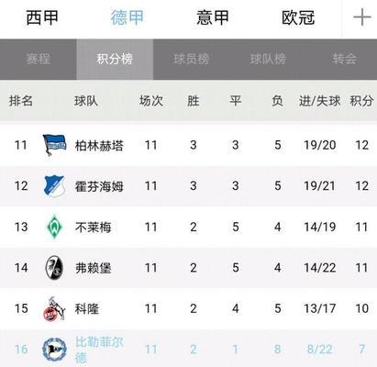The width and height of the screenshot is (377, 367).
Task: Select the Hoffenheim club crest
Action: point(54,186)
